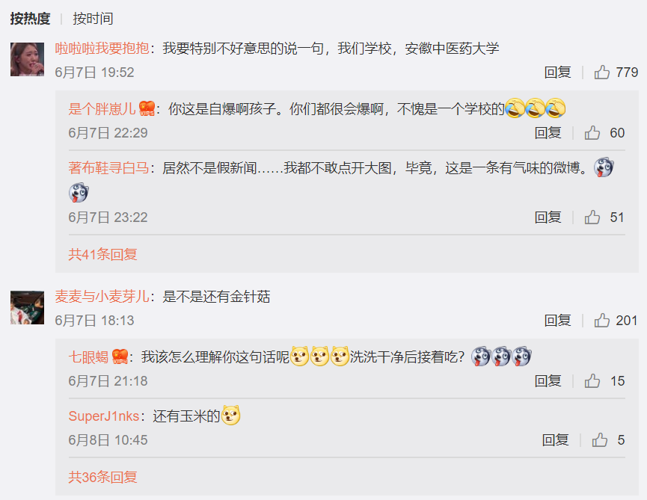Click the VIP badge next to 是个胖崽儿

(x=147, y=109)
